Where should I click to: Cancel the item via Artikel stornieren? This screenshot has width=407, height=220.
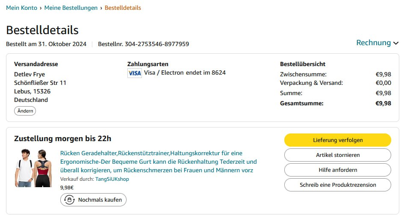[x=337, y=155]
